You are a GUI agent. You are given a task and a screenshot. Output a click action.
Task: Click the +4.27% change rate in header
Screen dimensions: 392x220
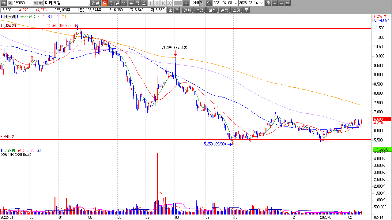pos(41,10)
